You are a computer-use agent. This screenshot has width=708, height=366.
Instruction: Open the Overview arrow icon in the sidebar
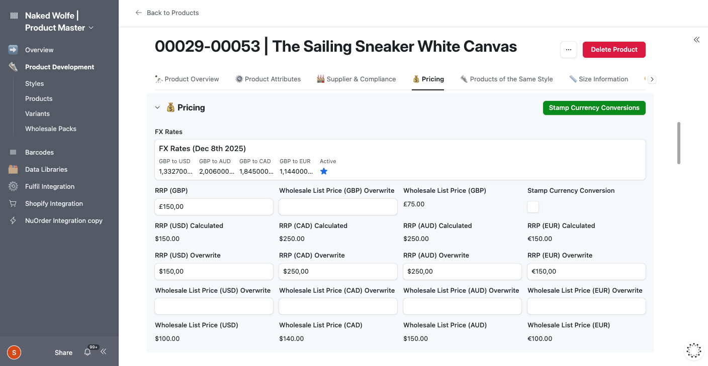pos(13,50)
